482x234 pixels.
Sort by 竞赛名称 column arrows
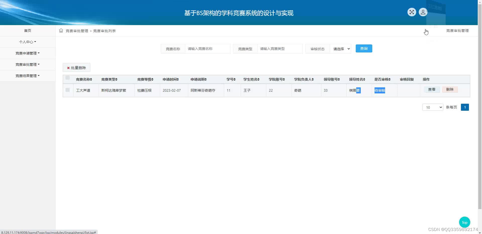pyautogui.click(x=91, y=79)
